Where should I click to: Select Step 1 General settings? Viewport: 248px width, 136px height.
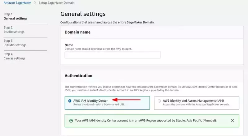coord(15,18)
